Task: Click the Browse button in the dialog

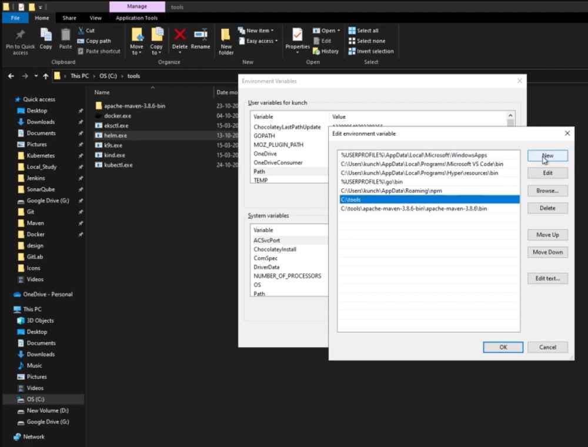Action: tap(547, 191)
